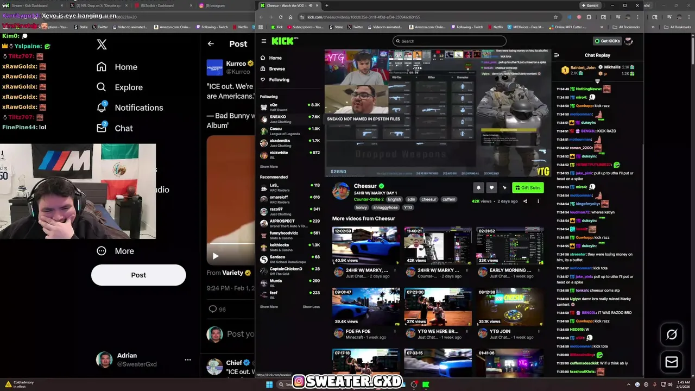Open CaptainChickenD recommended channel

290,271
